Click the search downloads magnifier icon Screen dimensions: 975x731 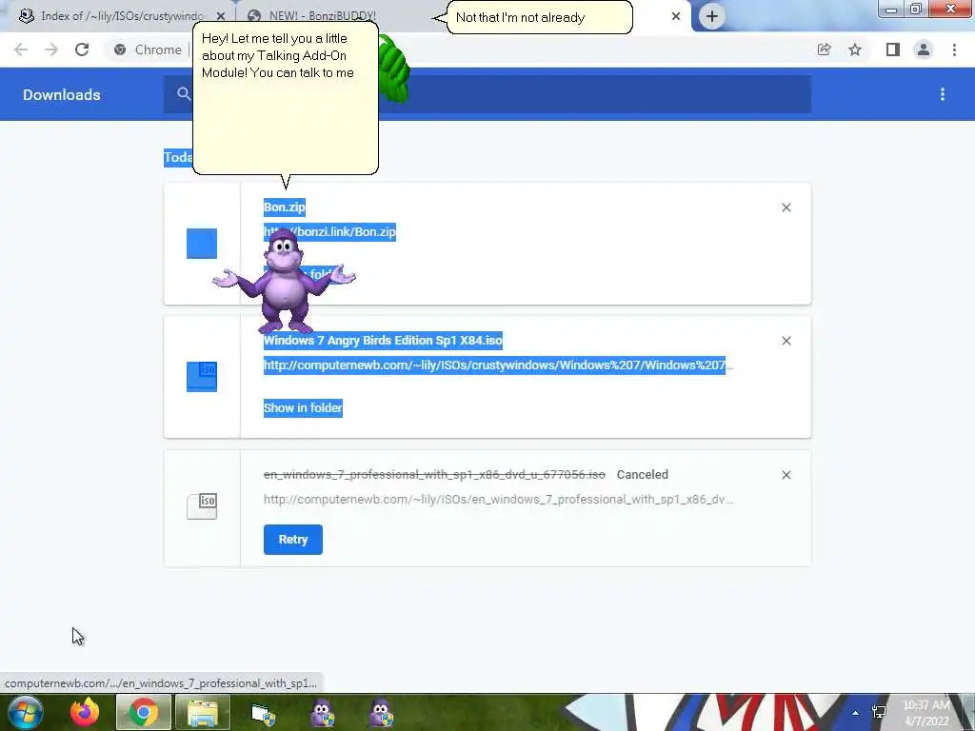pos(184,94)
